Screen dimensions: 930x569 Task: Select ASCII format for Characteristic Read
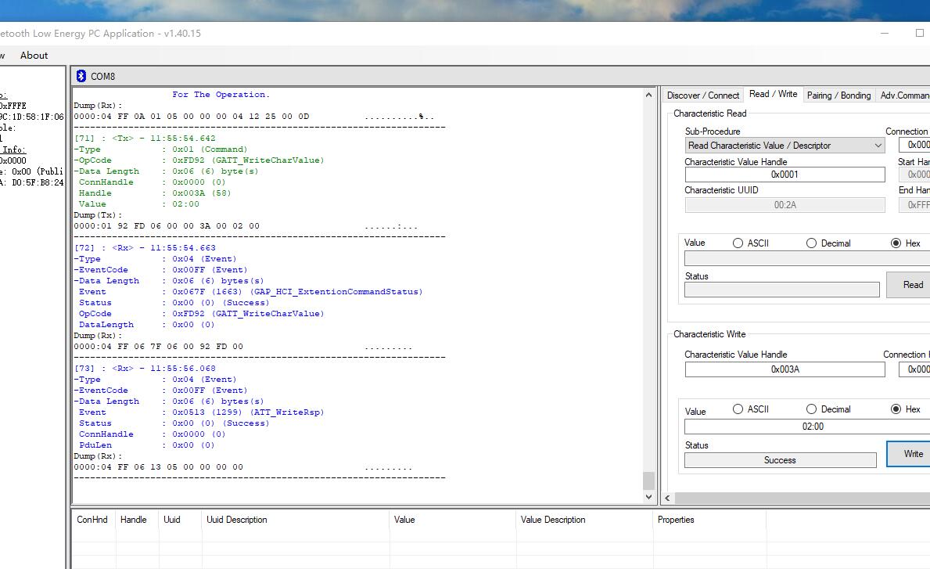[738, 243]
